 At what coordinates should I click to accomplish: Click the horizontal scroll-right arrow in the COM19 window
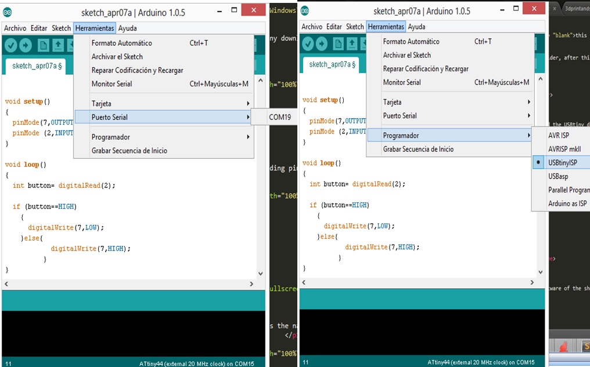coord(251,284)
